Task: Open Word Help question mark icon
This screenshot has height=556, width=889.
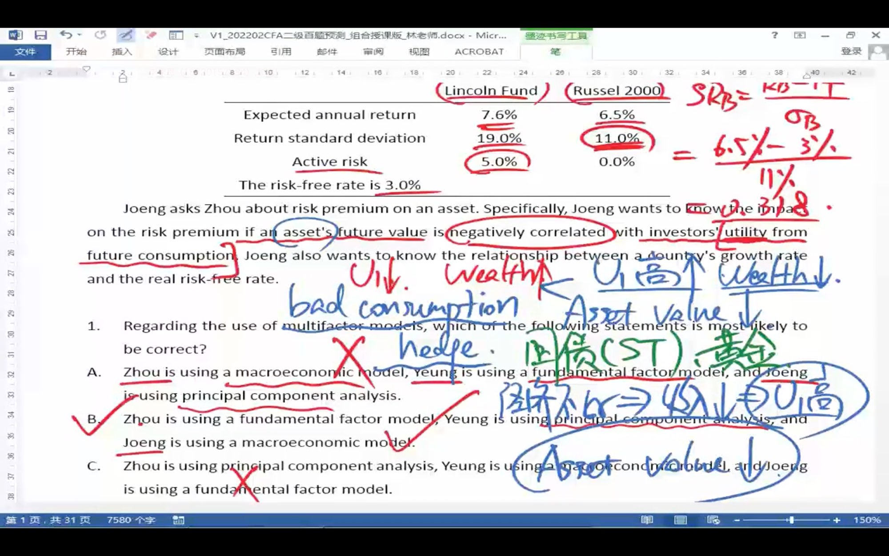Action: click(x=775, y=35)
